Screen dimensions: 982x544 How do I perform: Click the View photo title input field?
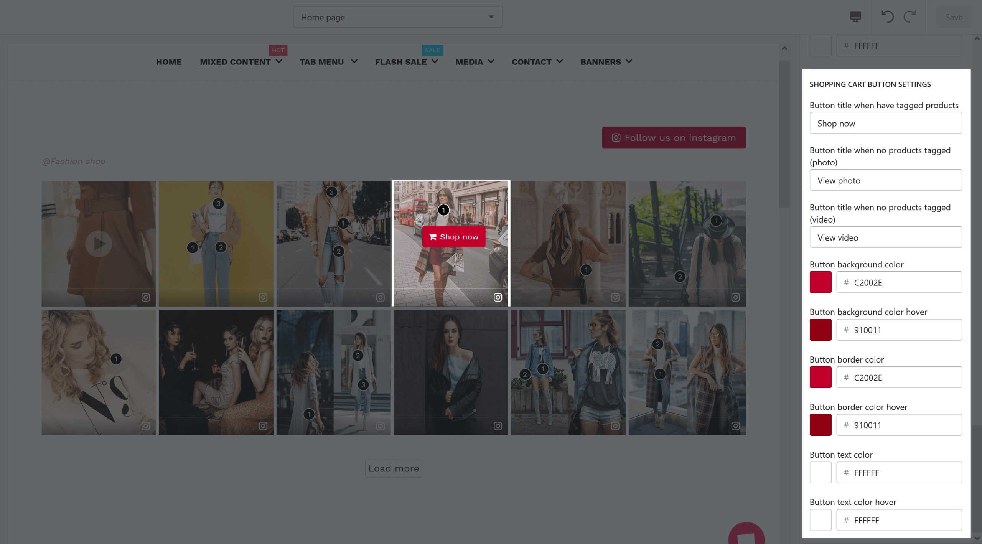(x=885, y=180)
